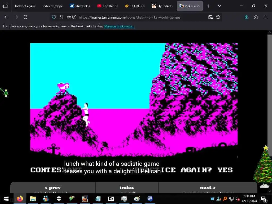Open the 7-Zip taskbar icon

111,199
